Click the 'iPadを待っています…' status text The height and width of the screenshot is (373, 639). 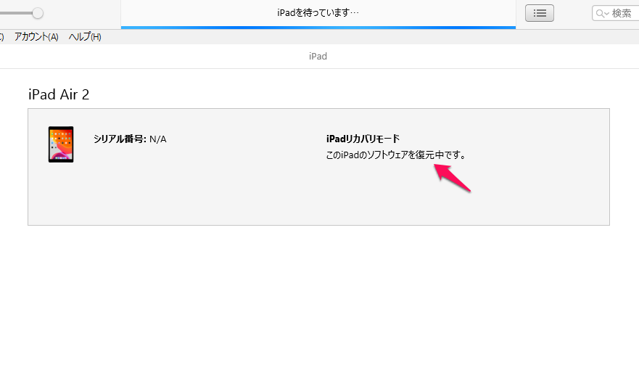[x=318, y=12]
